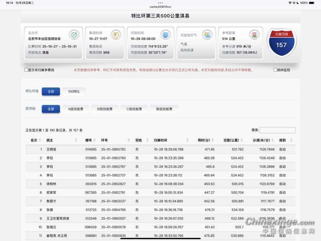Click the pigeon collection time icon
Screen dimensions: 321x241
pos(116,35)
